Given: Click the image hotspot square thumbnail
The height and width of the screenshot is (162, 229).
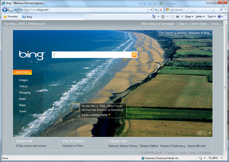Looking at the screenshot, I should (75, 107).
